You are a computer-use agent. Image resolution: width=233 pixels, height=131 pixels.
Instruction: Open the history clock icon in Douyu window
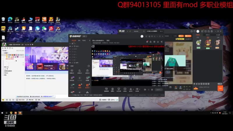click(x=192, y=31)
